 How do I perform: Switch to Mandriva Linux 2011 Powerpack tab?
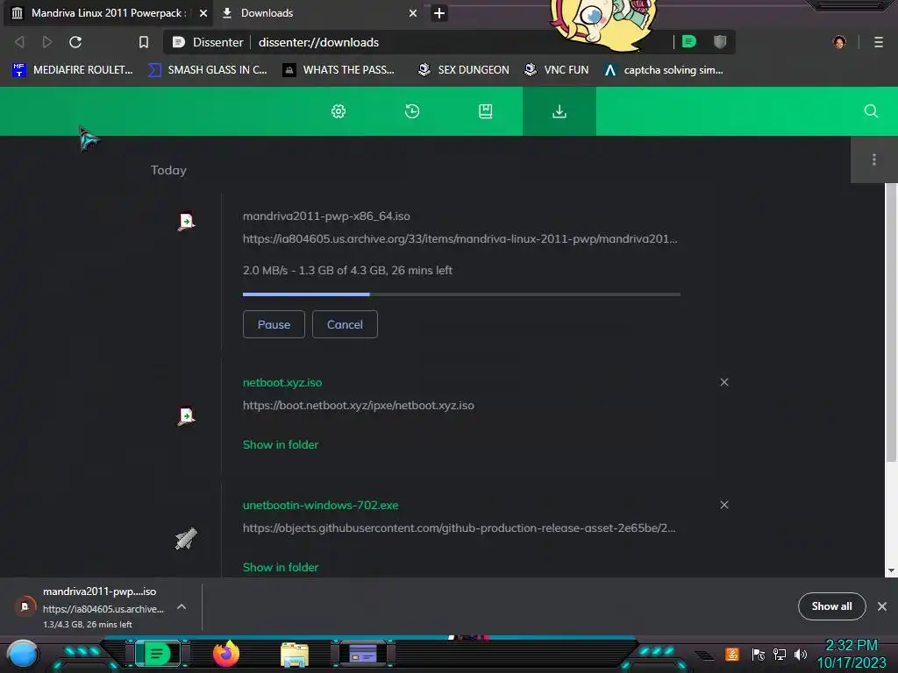tap(108, 13)
